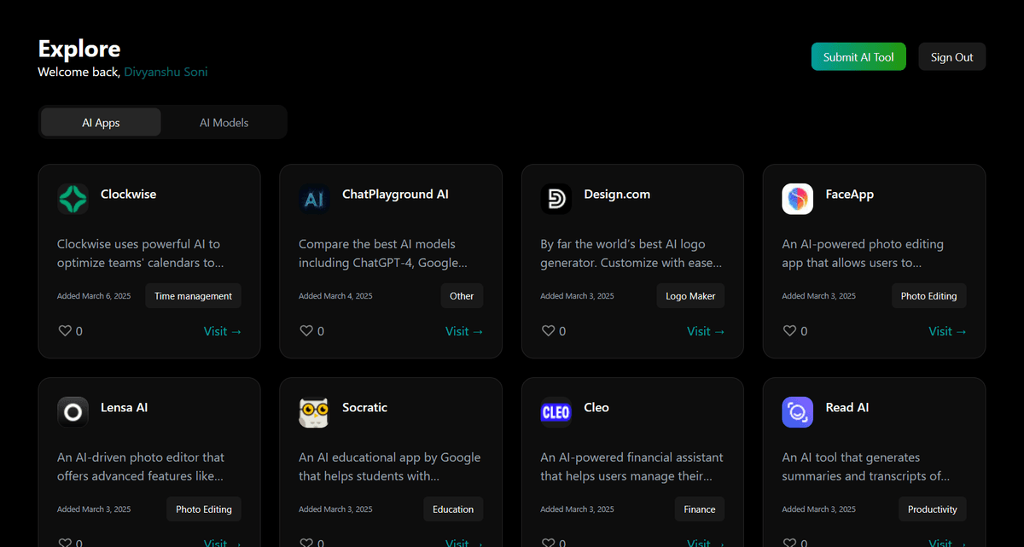Click the Cleo logo icon

click(556, 412)
